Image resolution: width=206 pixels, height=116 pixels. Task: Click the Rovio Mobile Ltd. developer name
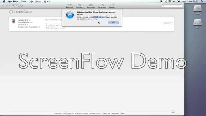25,22
